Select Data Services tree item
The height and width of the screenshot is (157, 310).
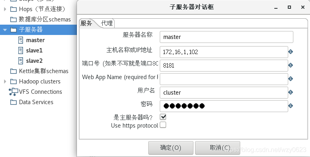[36, 102]
